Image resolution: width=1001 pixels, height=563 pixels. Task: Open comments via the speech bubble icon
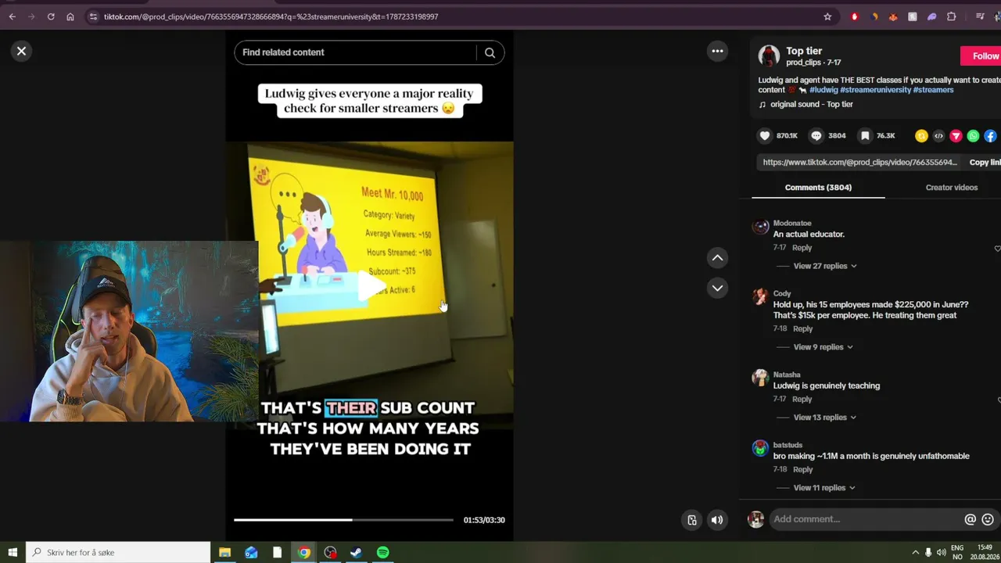tap(816, 136)
